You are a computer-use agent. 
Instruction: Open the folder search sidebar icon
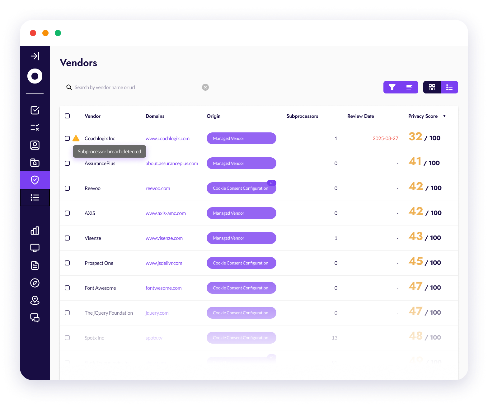pyautogui.click(x=35, y=163)
